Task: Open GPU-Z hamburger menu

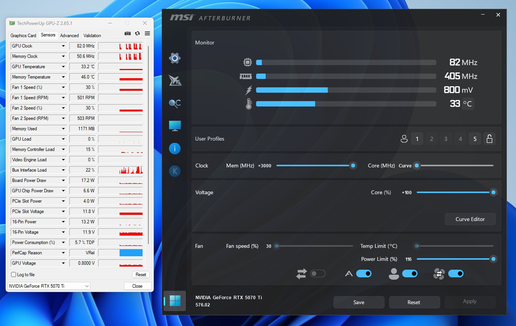Action: (x=147, y=34)
